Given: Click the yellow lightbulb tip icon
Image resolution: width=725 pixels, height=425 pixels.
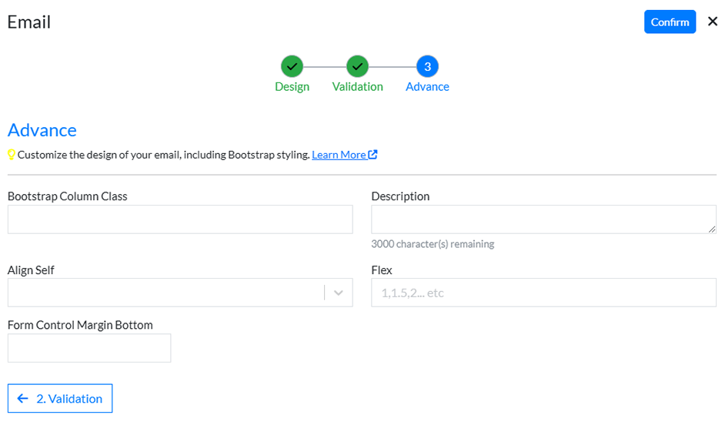Looking at the screenshot, I should click(12, 155).
